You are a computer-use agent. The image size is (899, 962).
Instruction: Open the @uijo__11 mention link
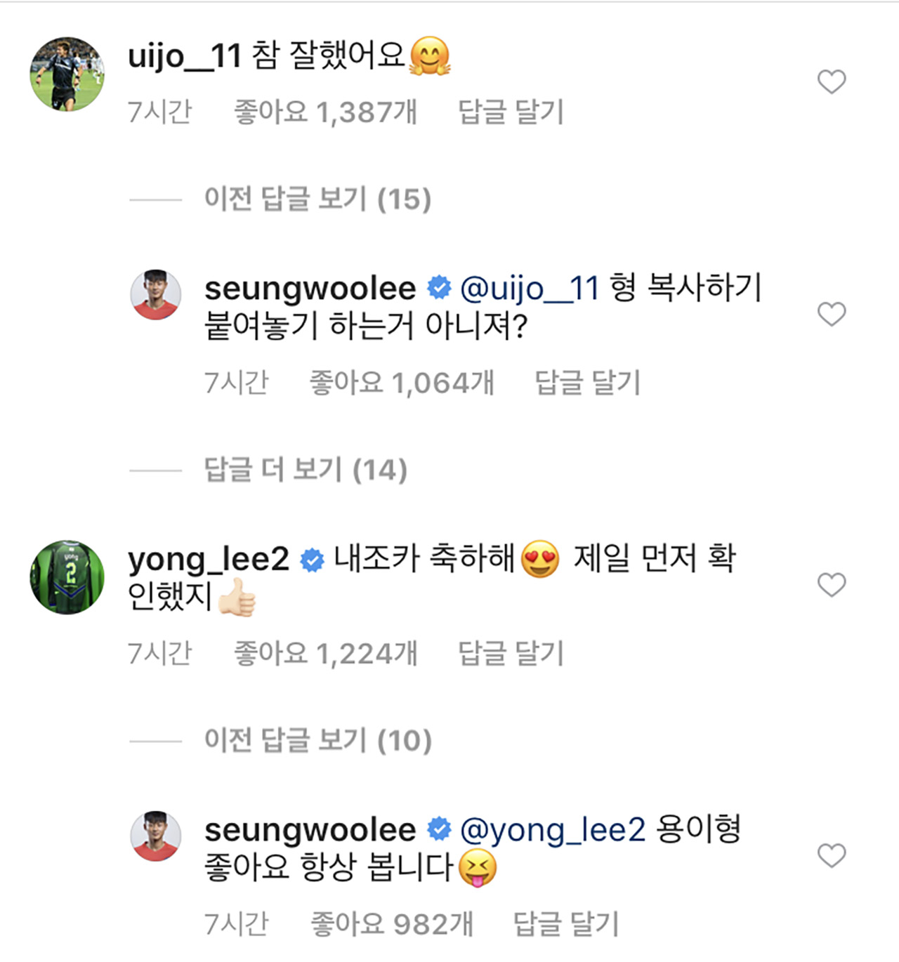[530, 289]
